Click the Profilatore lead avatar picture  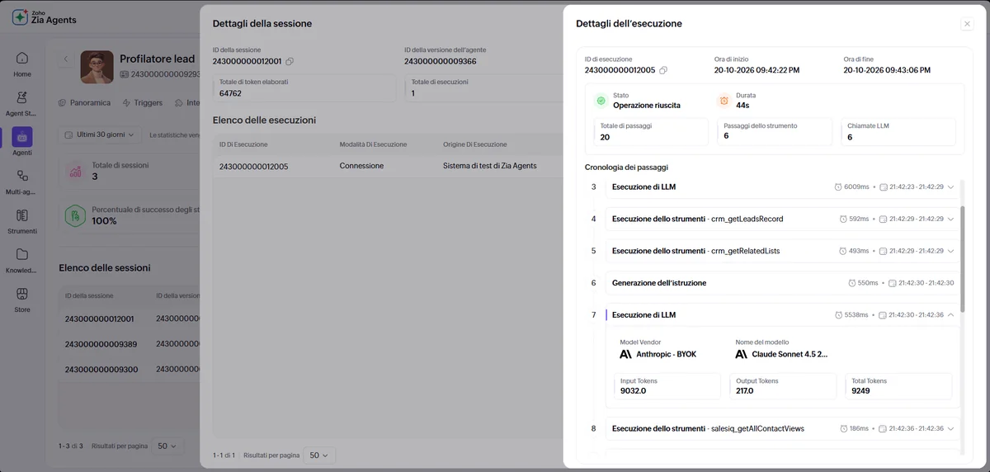pyautogui.click(x=97, y=67)
